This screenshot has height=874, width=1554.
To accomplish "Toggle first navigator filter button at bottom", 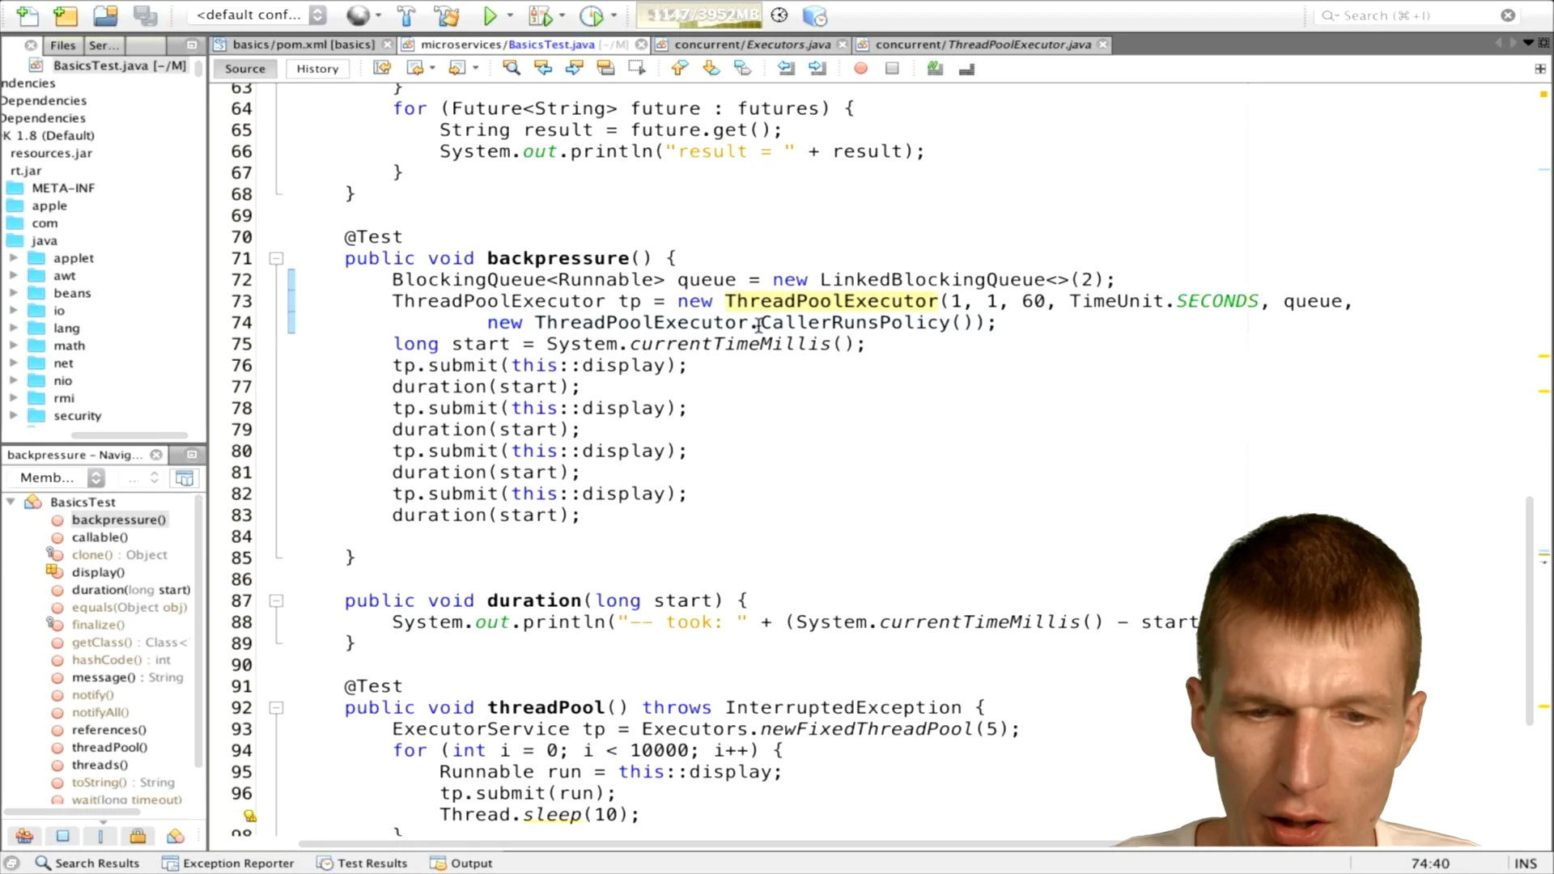I will pyautogui.click(x=24, y=836).
